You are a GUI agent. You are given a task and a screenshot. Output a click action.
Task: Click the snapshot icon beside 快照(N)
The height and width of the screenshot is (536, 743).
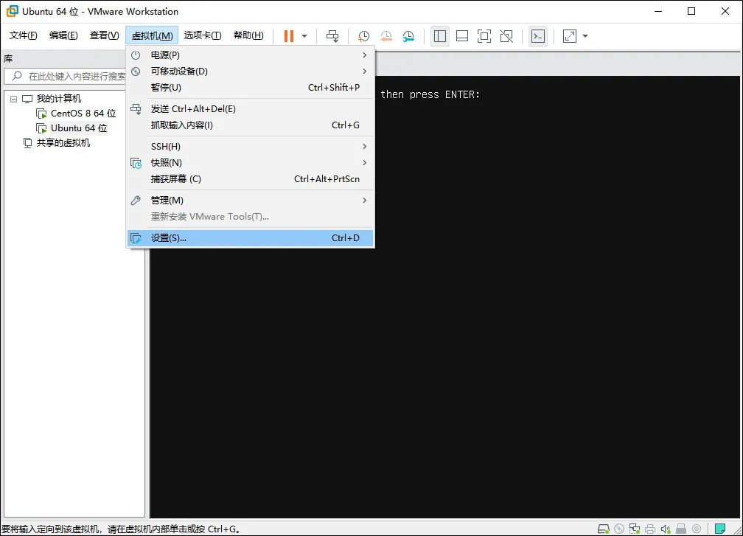(x=136, y=163)
